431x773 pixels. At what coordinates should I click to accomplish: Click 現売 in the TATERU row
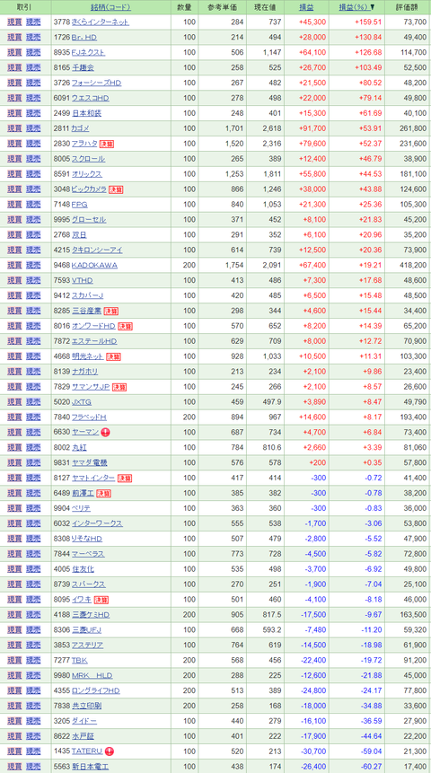click(33, 751)
